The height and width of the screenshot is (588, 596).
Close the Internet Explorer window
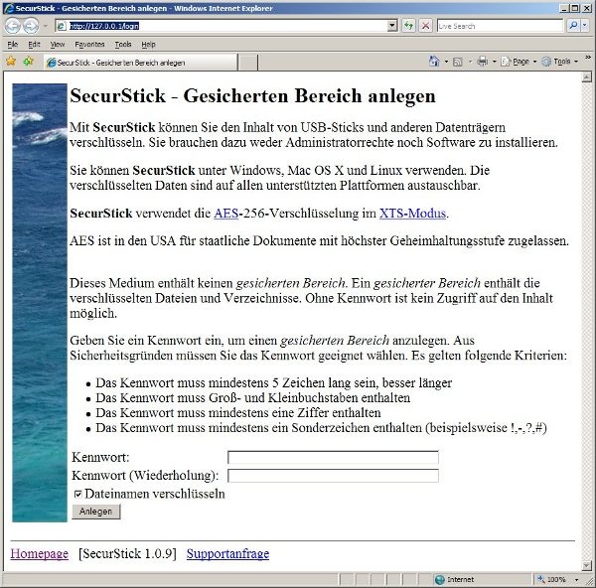coord(586,8)
